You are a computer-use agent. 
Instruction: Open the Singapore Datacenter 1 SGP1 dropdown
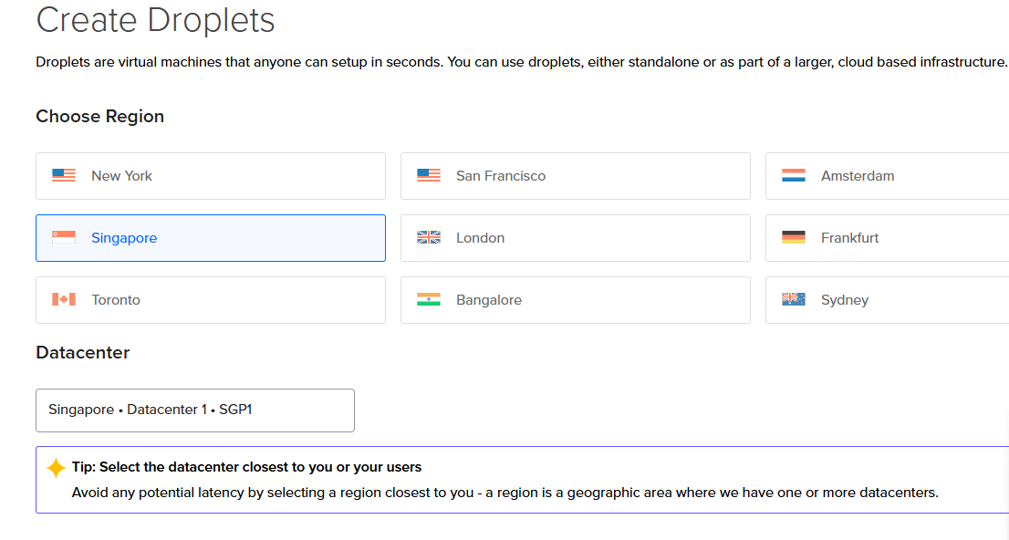click(194, 410)
